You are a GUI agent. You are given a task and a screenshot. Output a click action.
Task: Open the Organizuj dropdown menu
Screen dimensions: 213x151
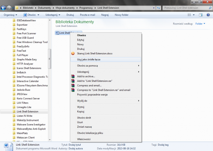pyautogui.click(x=10, y=15)
